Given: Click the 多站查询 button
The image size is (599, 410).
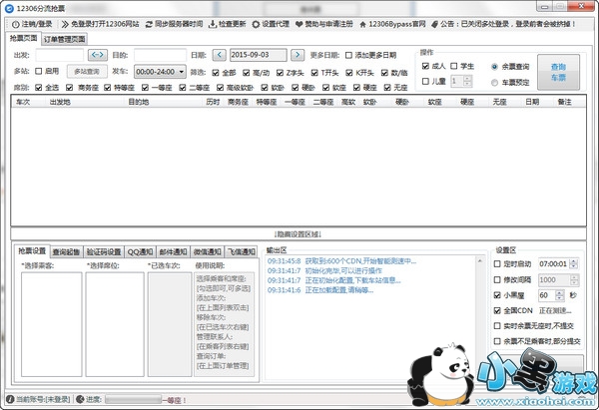Looking at the screenshot, I should [x=88, y=72].
